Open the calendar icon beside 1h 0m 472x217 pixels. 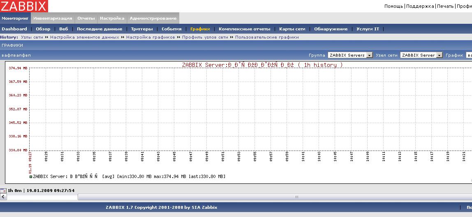(x=3, y=191)
